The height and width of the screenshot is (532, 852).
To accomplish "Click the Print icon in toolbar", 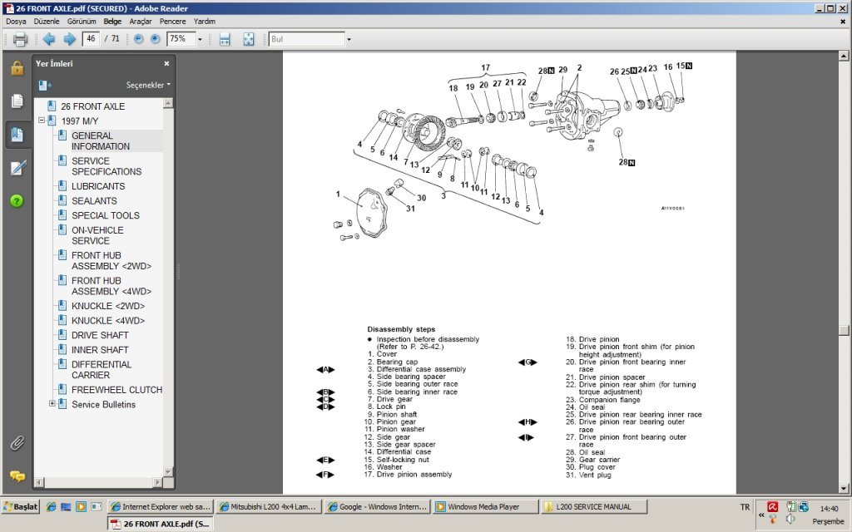I will click(20, 39).
